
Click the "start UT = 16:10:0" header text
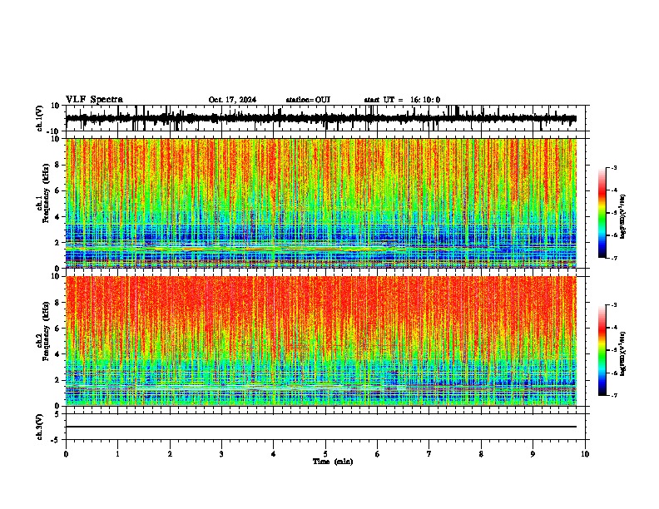(402, 100)
